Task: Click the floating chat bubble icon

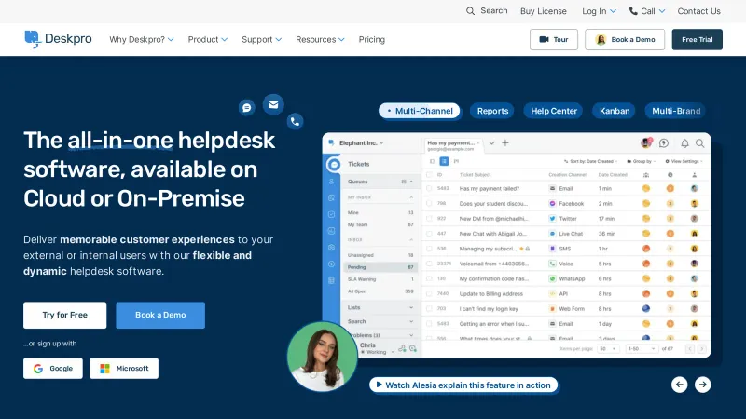Action: [x=246, y=107]
